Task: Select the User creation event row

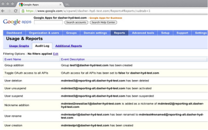Action: click(x=105, y=125)
